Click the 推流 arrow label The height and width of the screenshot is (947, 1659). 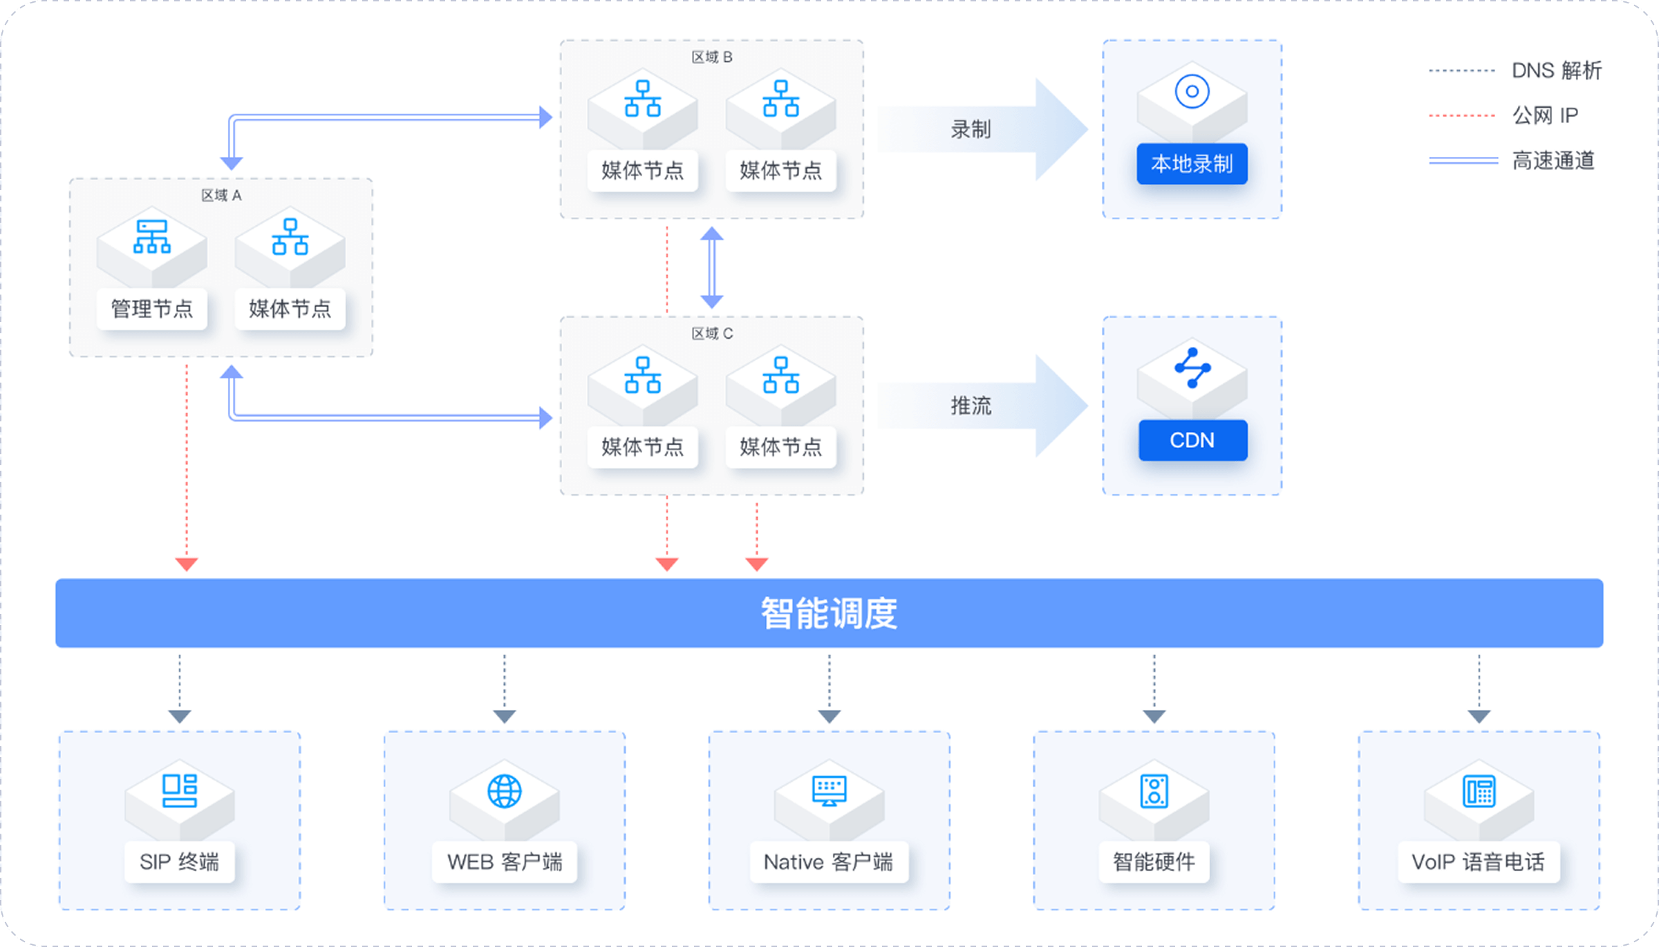coord(971,406)
